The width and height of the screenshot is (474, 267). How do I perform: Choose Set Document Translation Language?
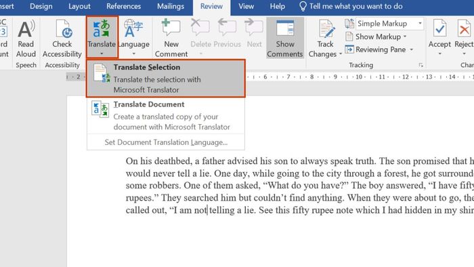(x=166, y=142)
